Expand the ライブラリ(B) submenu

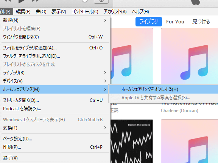tap(55, 73)
